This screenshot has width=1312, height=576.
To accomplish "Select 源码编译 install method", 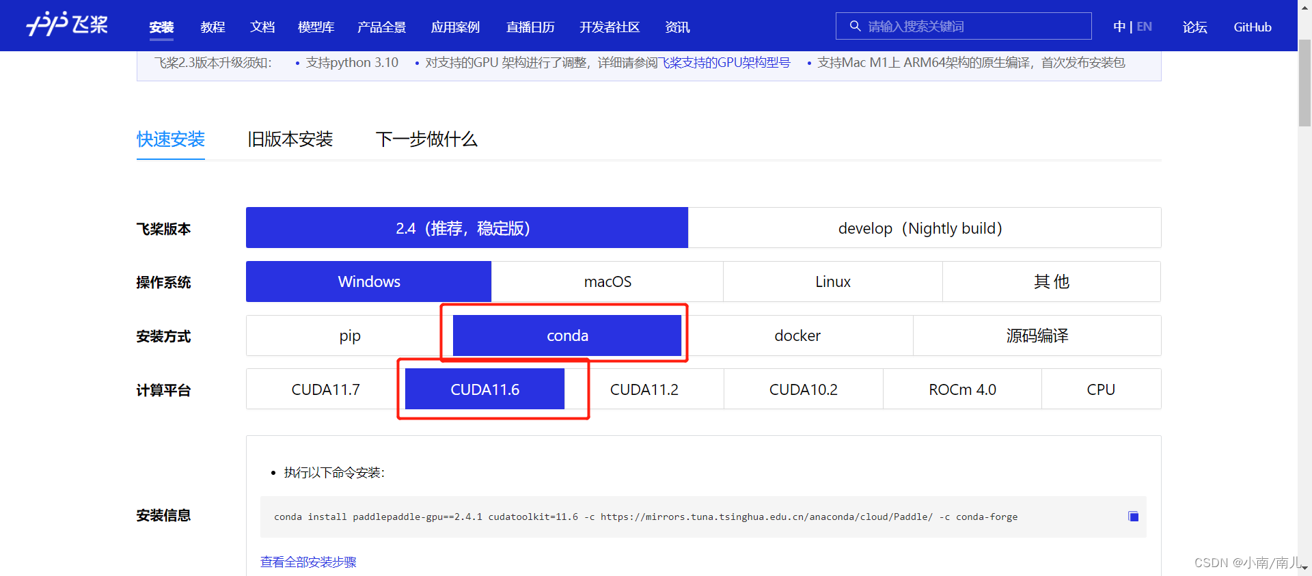I will click(x=1037, y=335).
